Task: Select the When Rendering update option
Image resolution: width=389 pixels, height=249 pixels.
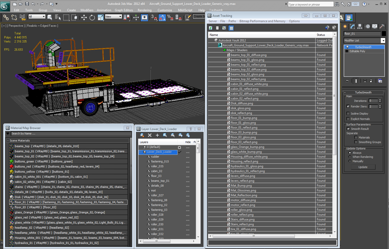Action: coord(350,157)
